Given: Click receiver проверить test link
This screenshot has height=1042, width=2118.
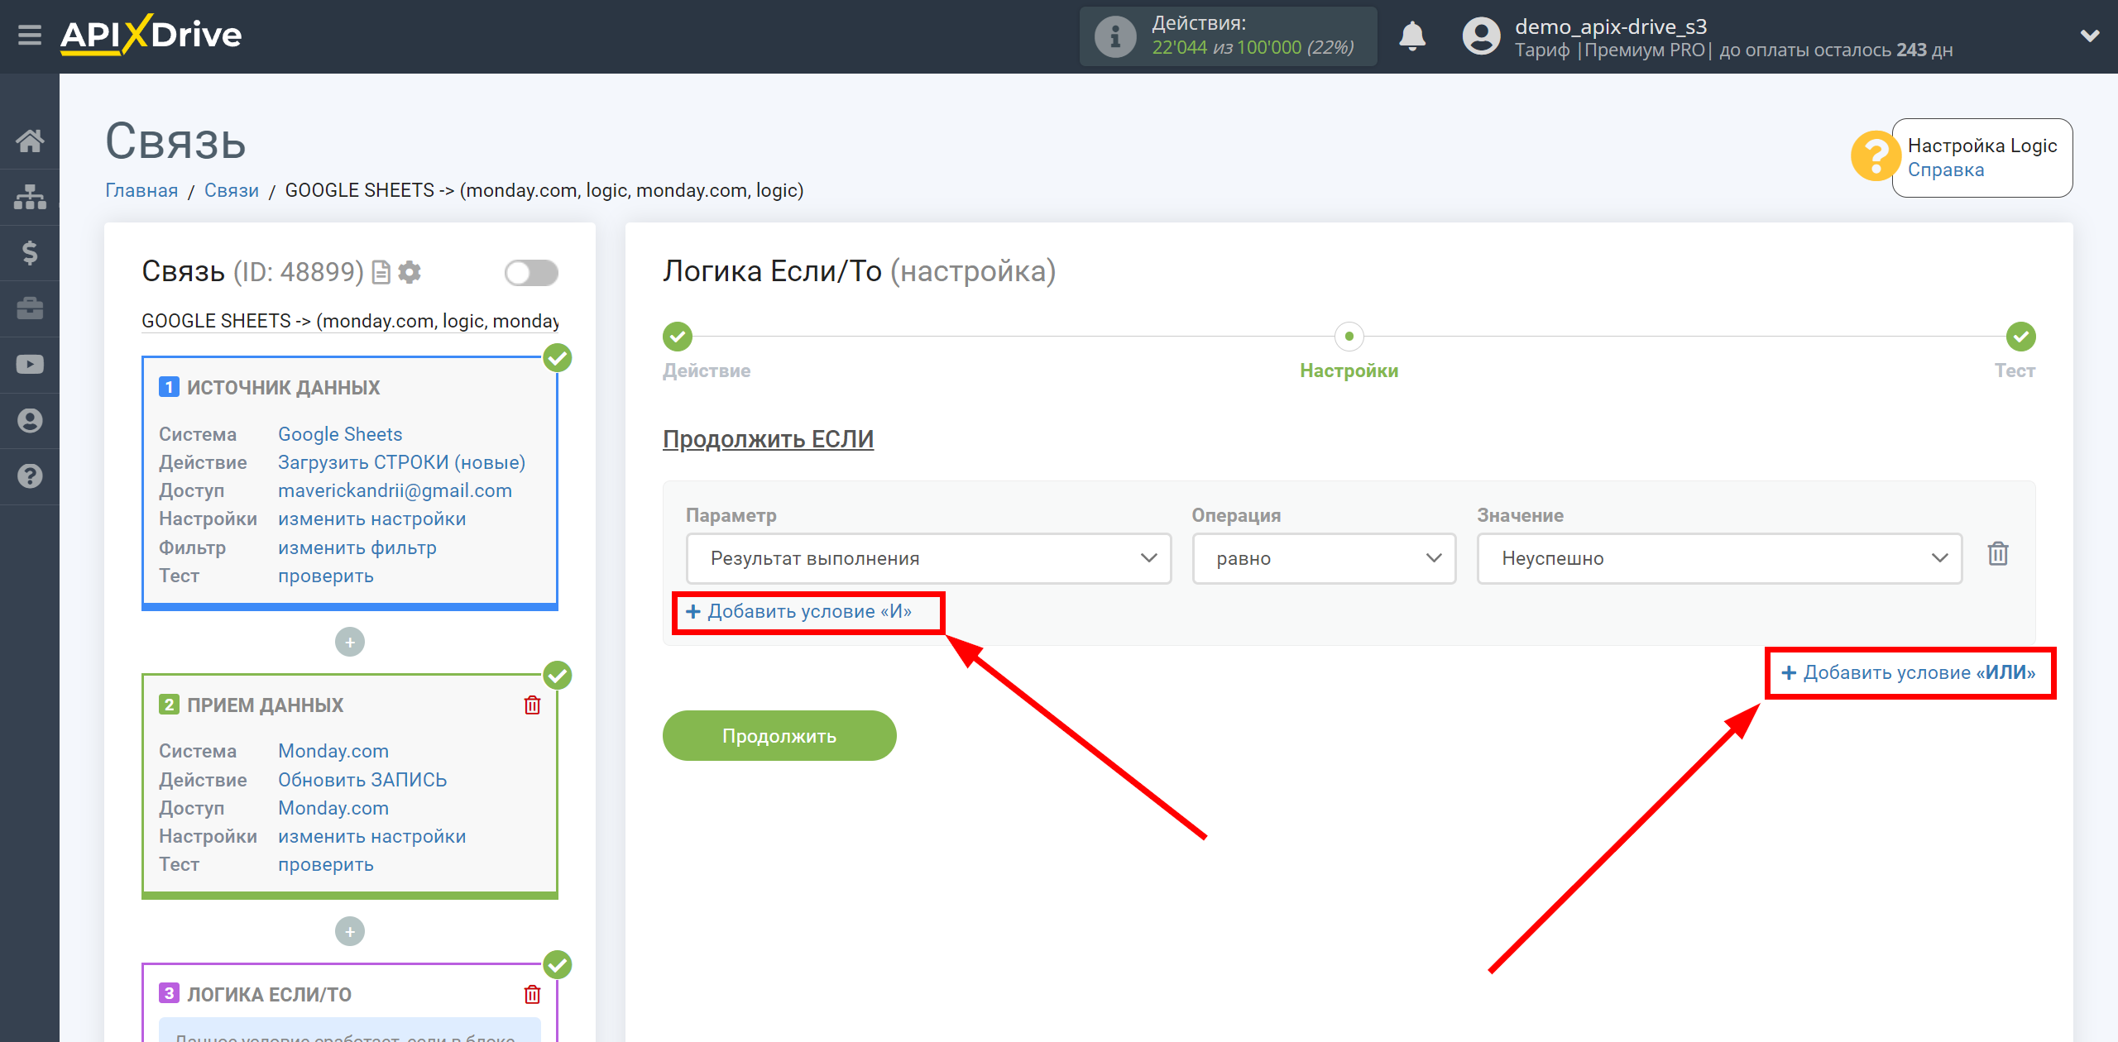Looking at the screenshot, I should 325,864.
